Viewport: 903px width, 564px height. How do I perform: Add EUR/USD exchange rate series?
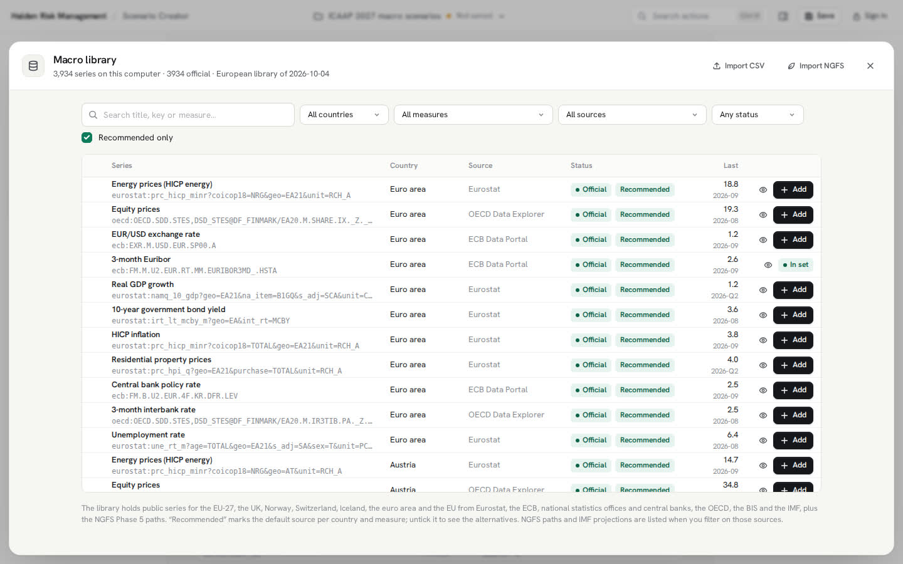[793, 240]
